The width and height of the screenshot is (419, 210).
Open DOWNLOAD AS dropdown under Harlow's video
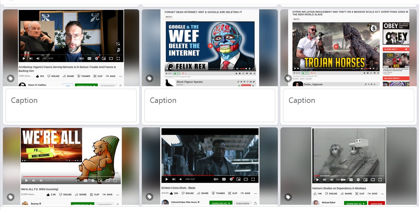click(356, 204)
